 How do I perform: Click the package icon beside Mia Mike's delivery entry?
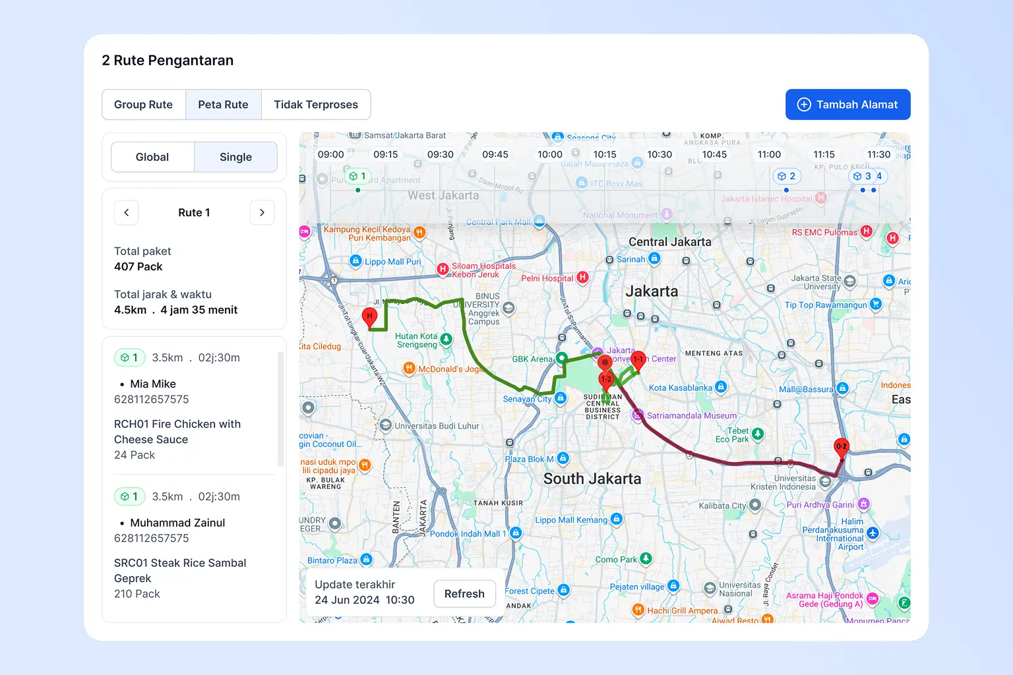tap(129, 357)
